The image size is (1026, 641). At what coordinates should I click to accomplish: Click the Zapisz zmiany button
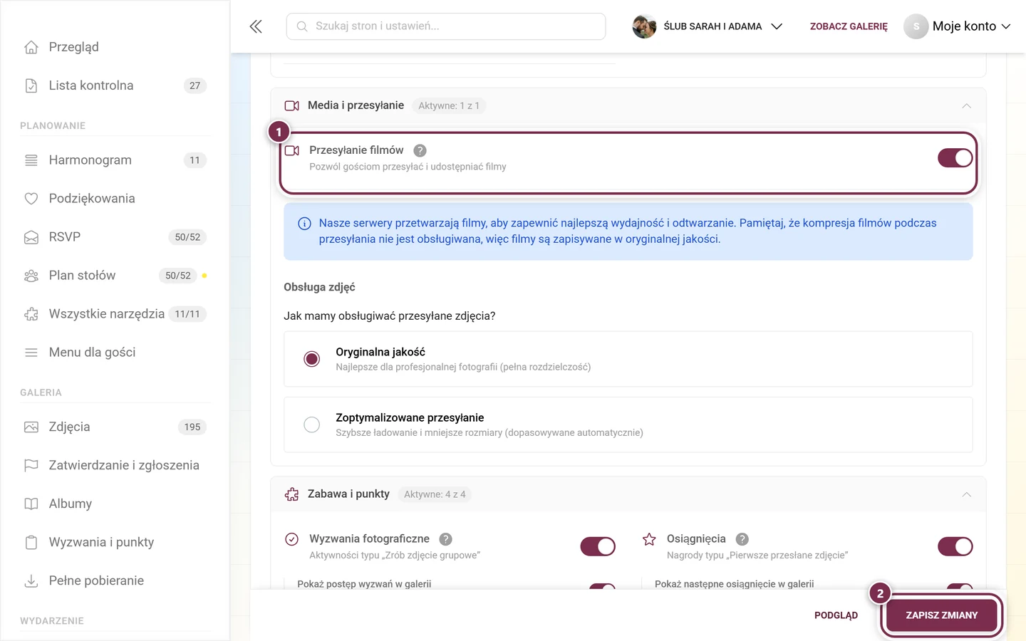click(x=942, y=615)
